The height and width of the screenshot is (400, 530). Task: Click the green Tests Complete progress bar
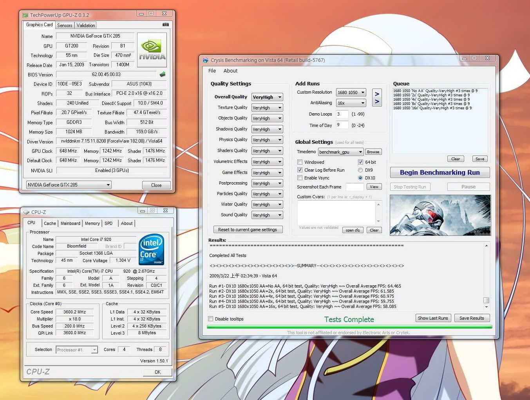click(x=349, y=326)
